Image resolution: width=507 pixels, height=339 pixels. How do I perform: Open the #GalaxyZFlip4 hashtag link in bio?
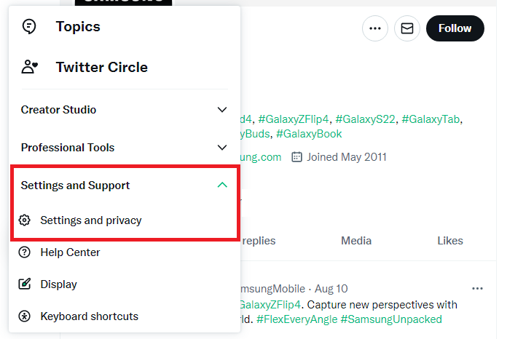(294, 119)
